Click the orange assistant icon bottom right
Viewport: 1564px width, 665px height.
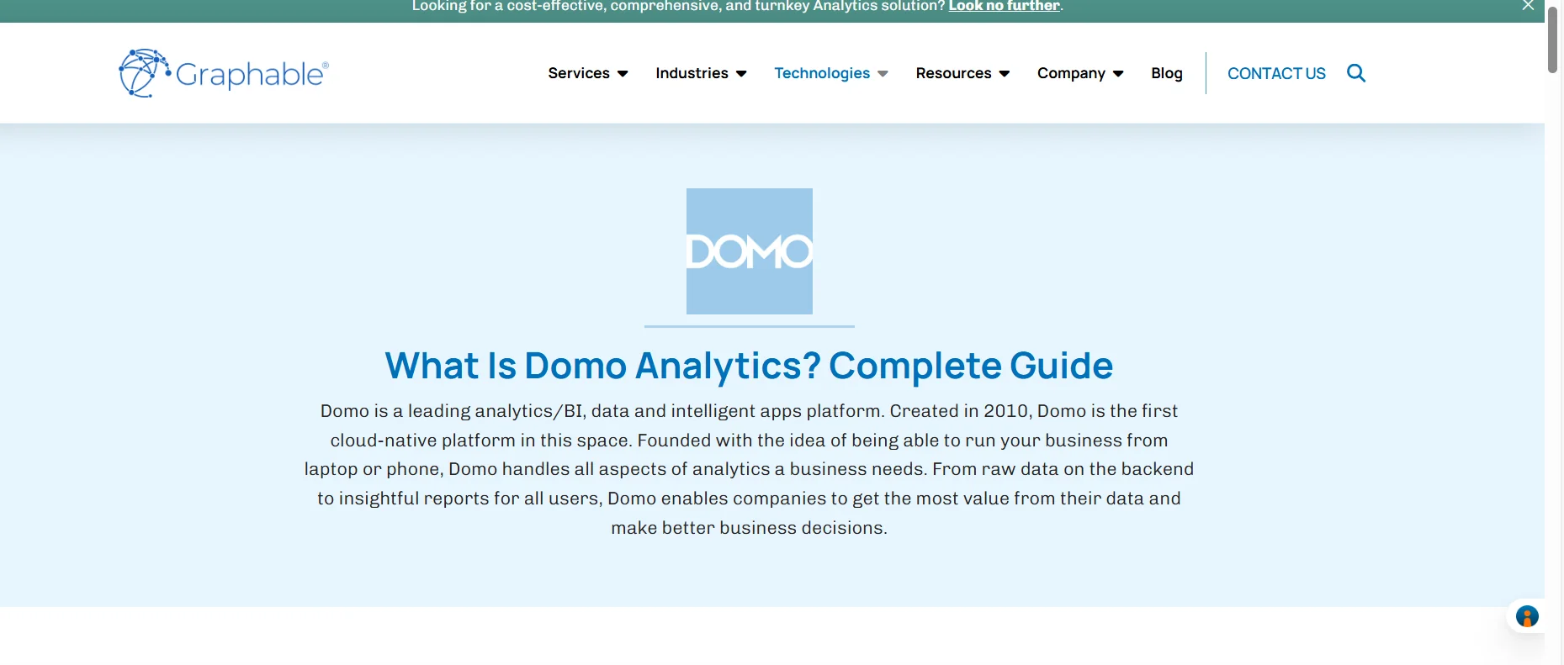pos(1527,616)
